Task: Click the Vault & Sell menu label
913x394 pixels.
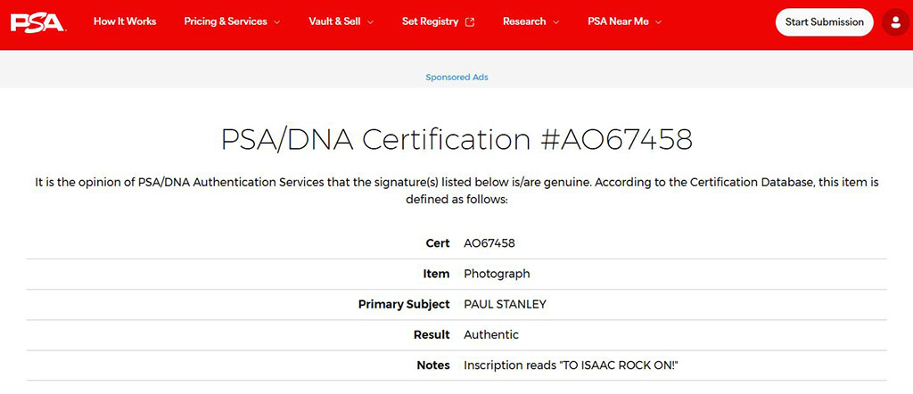Action: 333,22
